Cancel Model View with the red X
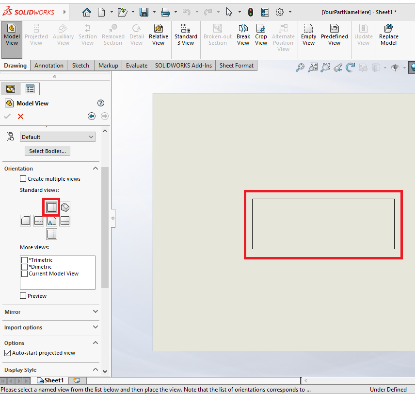The width and height of the screenshot is (415, 394). point(20,116)
